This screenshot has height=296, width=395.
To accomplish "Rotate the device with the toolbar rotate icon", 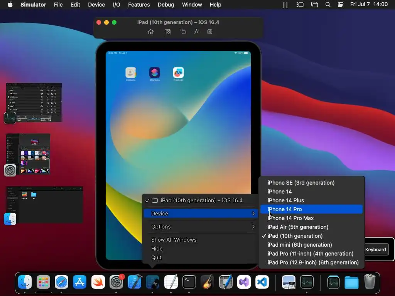I will (183, 32).
